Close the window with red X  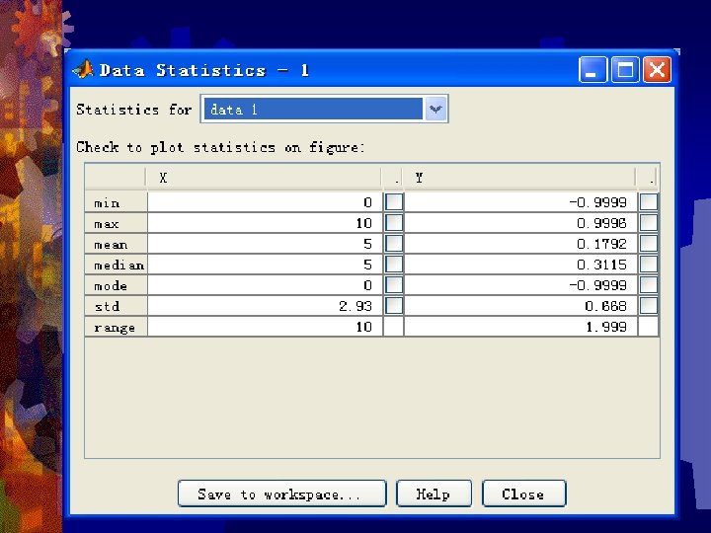click(657, 70)
